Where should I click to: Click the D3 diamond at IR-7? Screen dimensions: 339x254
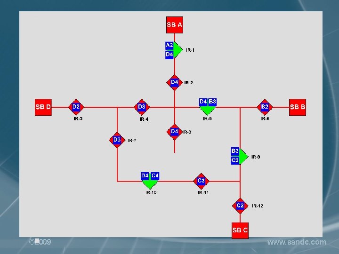117,140
